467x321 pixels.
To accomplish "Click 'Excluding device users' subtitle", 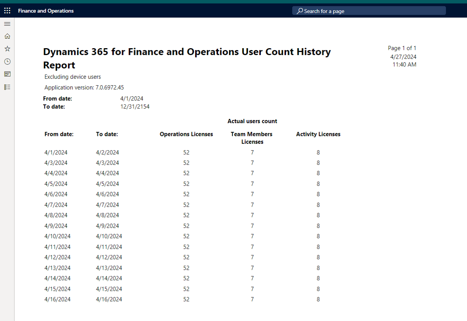I will (x=73, y=77).
